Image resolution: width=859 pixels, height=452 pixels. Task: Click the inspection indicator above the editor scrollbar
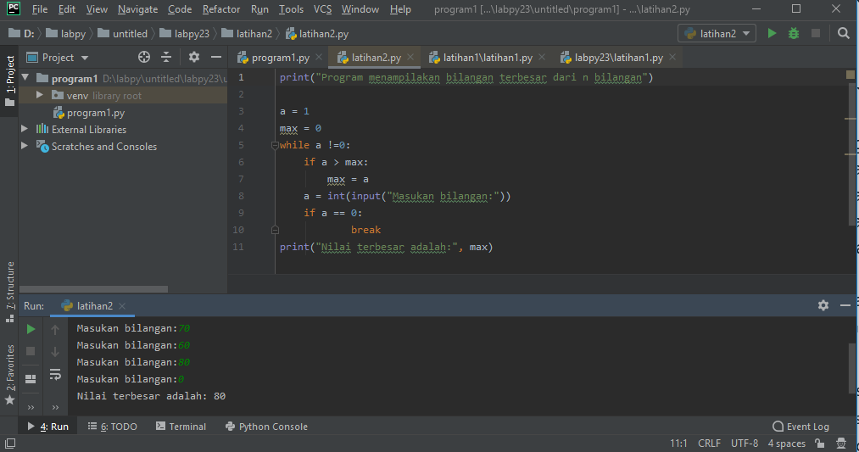tap(851, 75)
